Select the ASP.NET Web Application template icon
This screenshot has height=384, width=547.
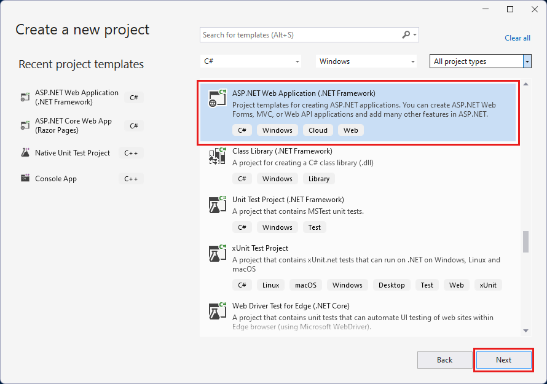[216, 97]
